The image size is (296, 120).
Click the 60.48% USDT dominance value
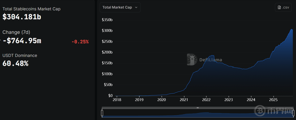click(15, 63)
